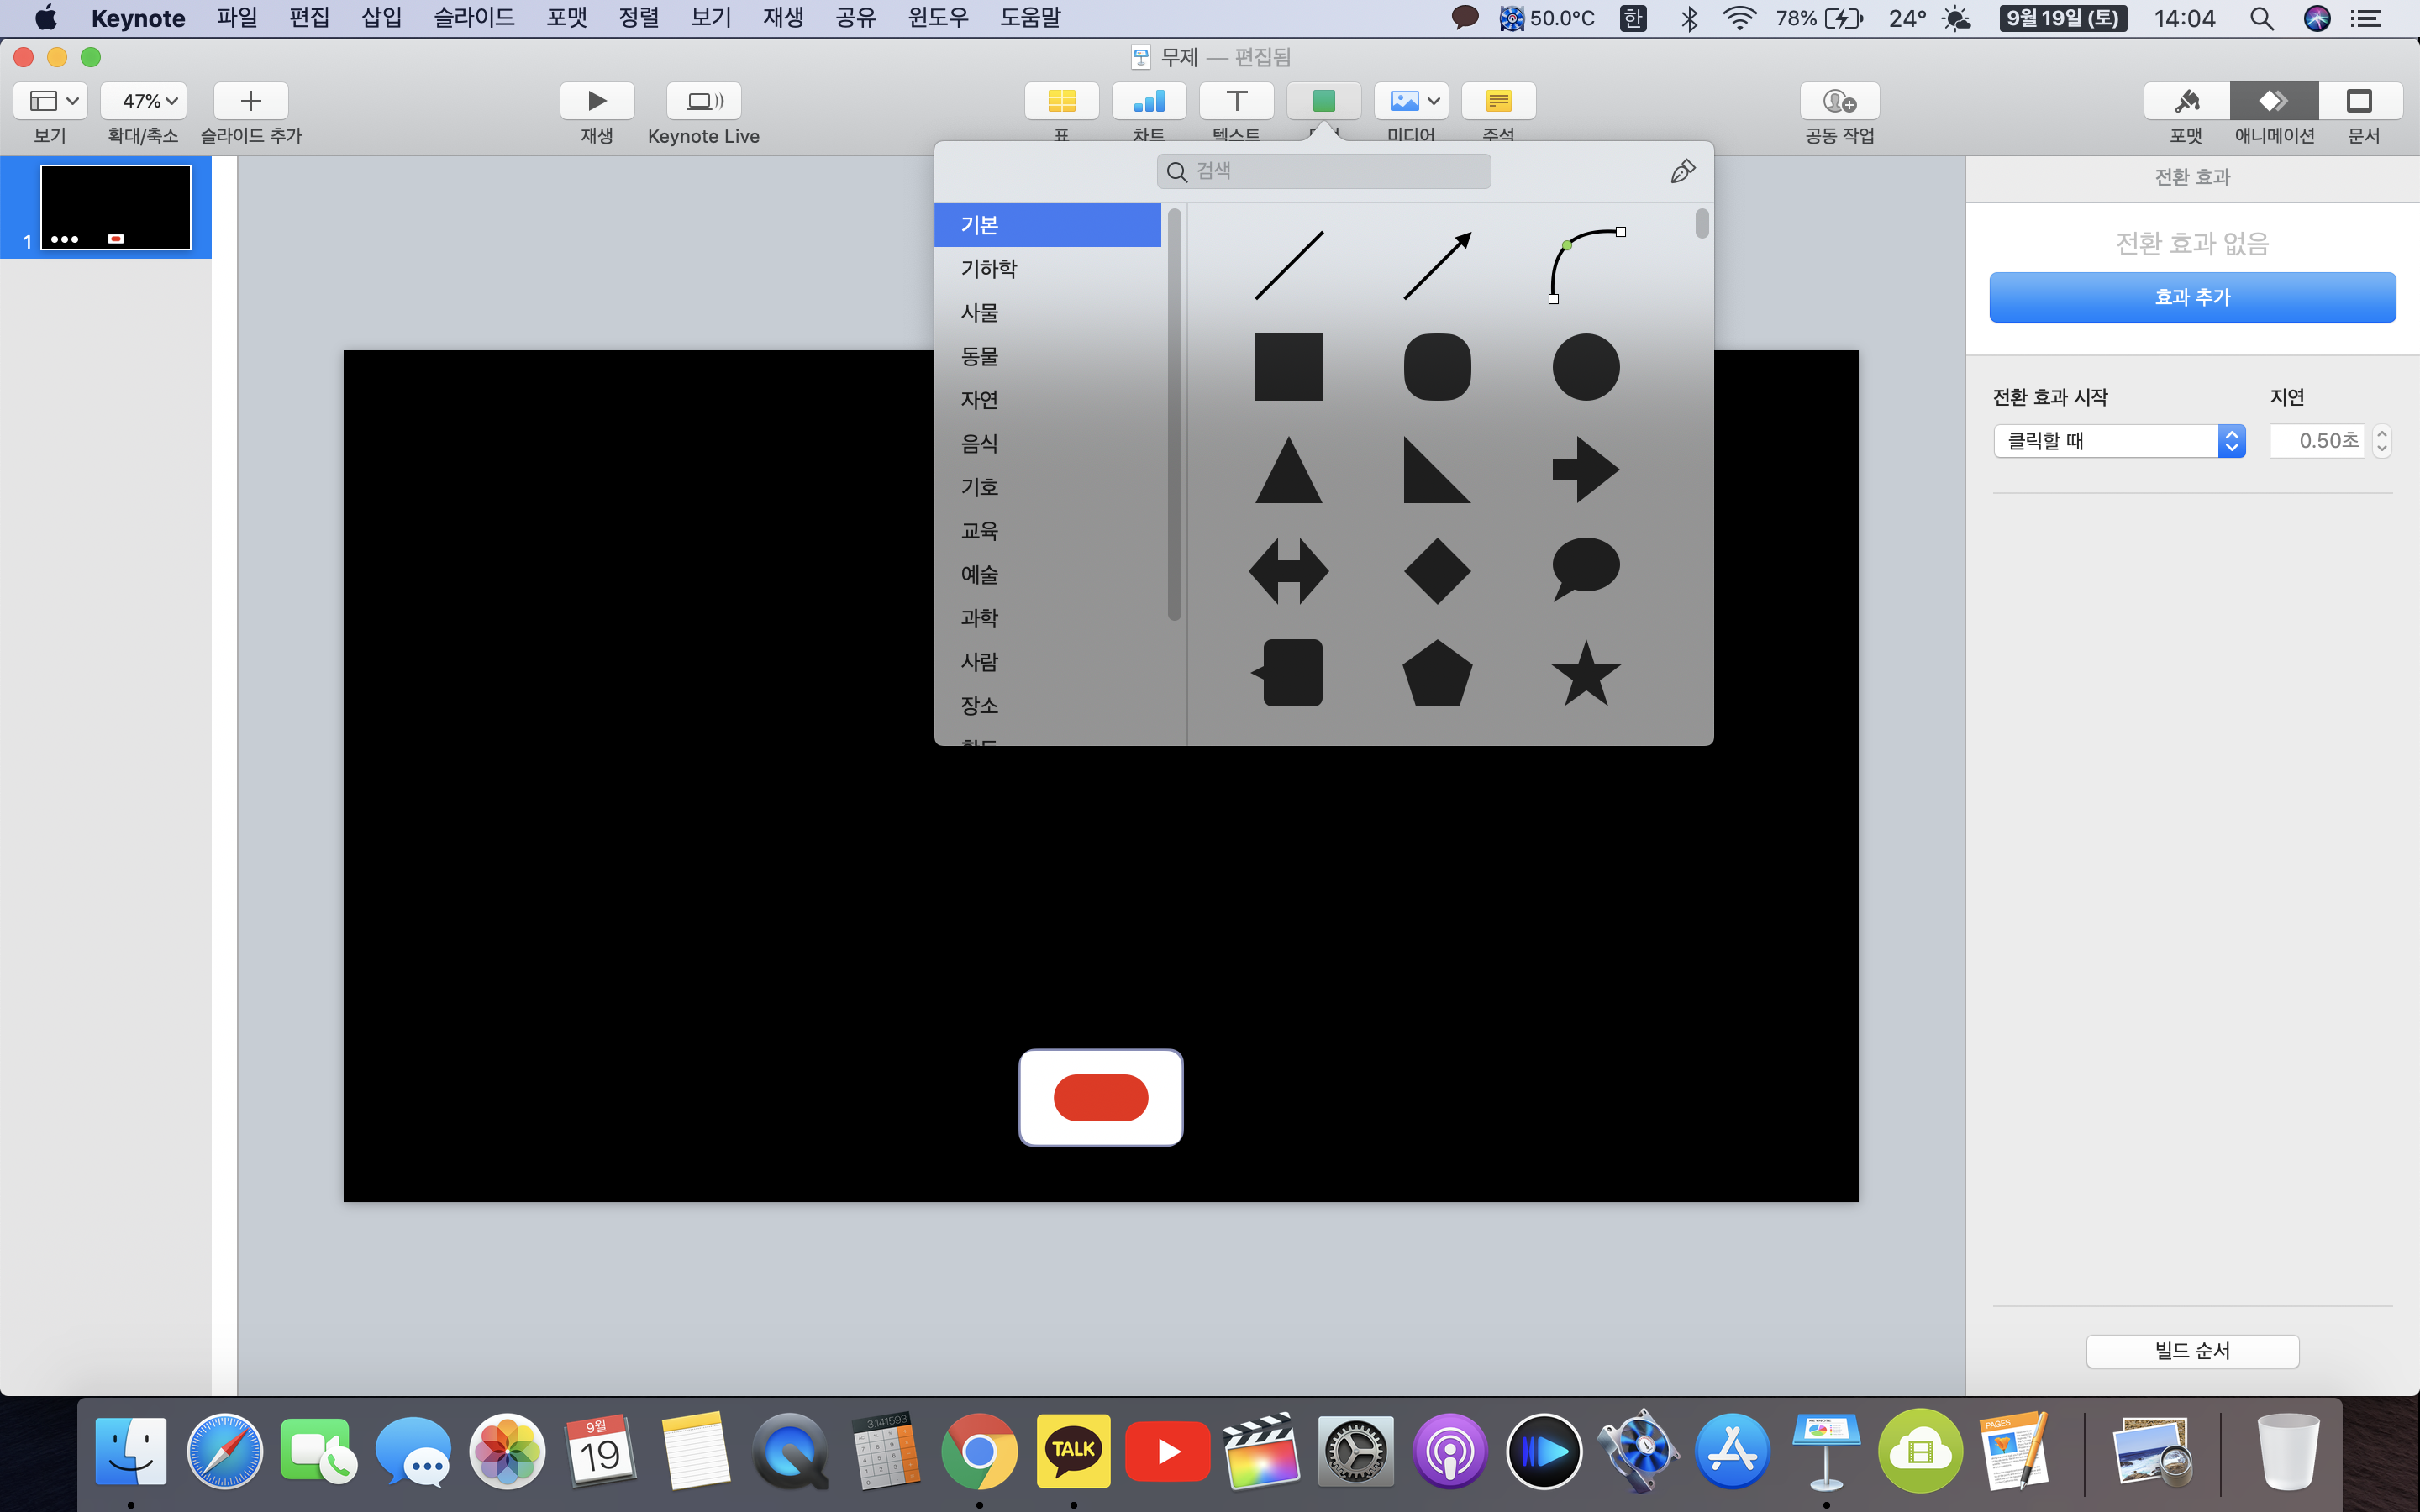Insert the curved connection line shape
The image size is (2420, 1512).
1586,265
